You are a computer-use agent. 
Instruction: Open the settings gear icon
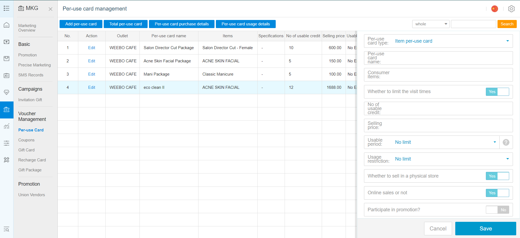tap(511, 9)
